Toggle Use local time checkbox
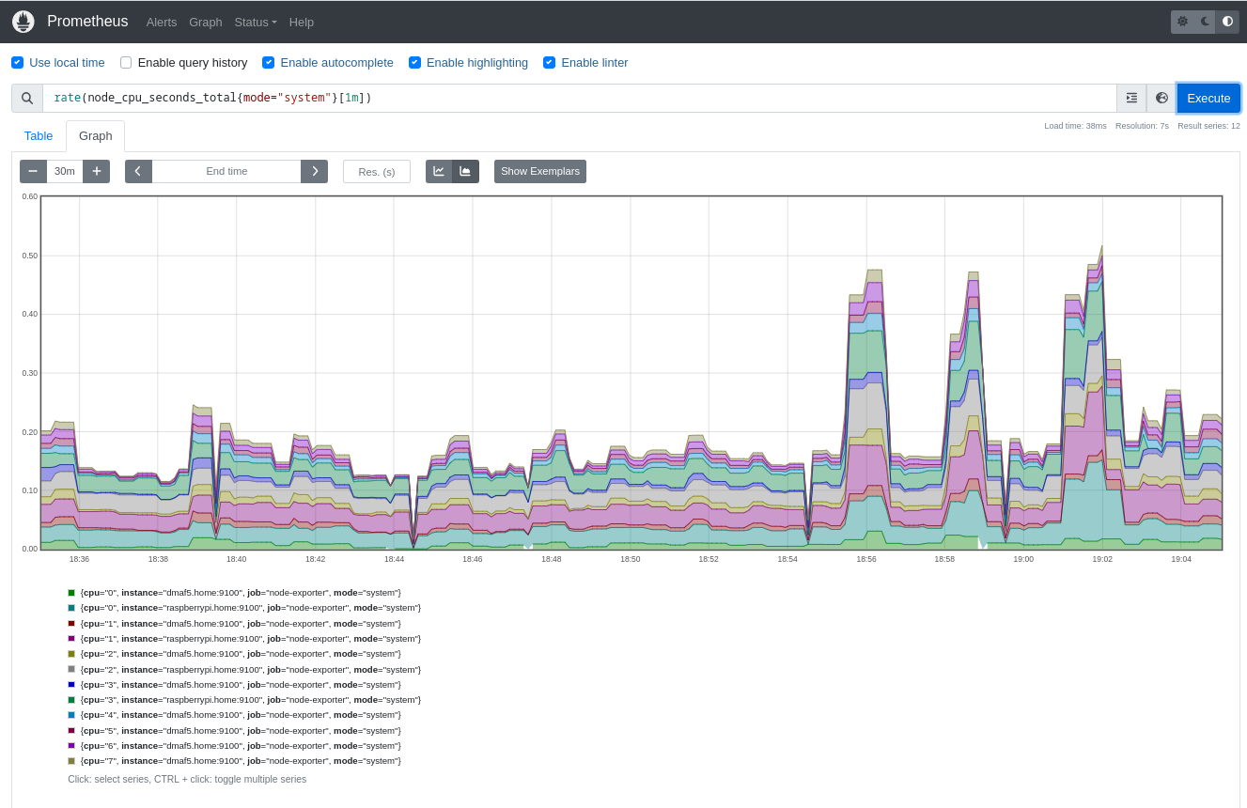This screenshot has width=1247, height=808. tap(18, 62)
